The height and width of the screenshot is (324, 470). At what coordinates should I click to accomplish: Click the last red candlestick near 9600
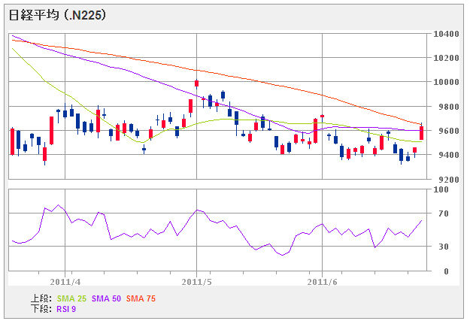tap(421, 132)
